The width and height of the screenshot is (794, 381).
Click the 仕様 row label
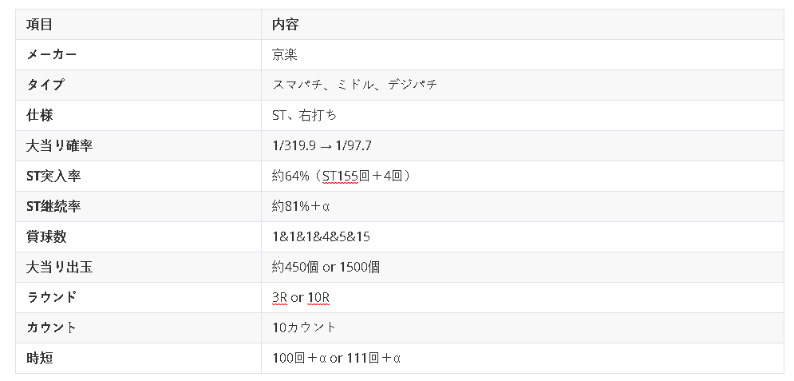(x=40, y=116)
